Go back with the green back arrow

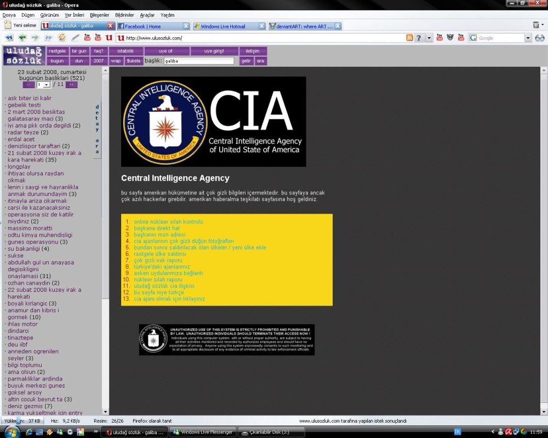22,38
